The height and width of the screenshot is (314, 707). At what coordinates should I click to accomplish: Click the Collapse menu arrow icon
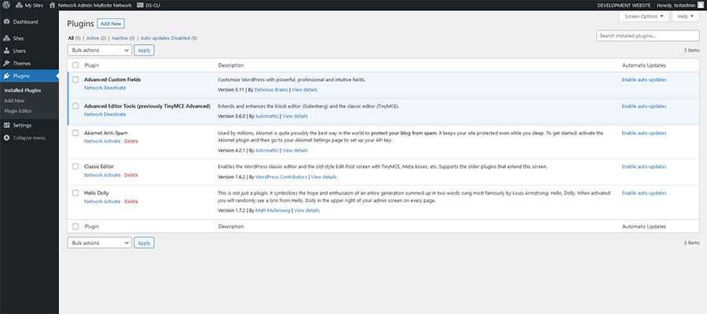[7, 137]
